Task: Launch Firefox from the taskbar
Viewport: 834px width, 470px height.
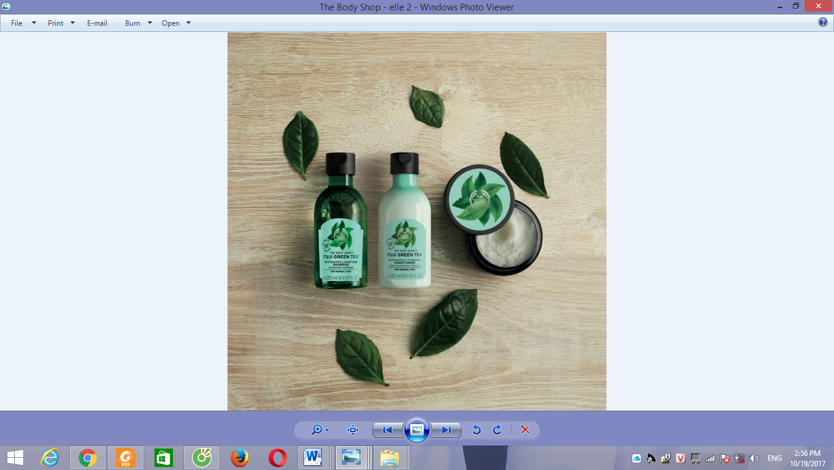Action: coord(240,458)
